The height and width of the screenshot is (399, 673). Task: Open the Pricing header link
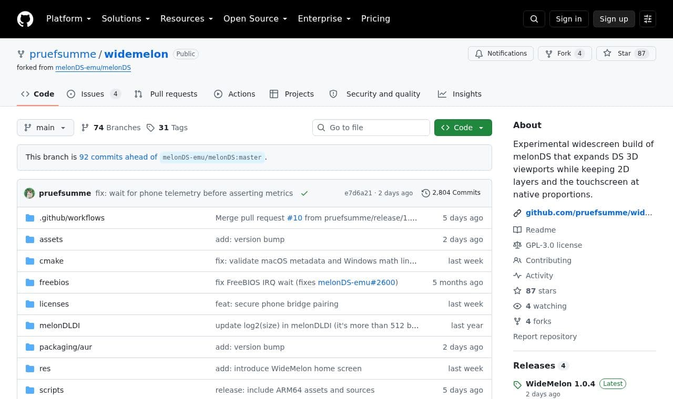(x=375, y=19)
